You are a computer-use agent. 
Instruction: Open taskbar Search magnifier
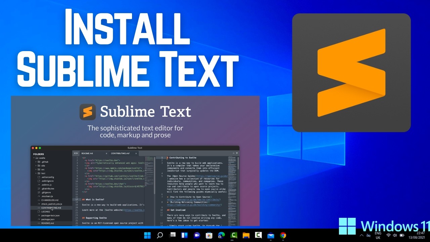pos(160,235)
